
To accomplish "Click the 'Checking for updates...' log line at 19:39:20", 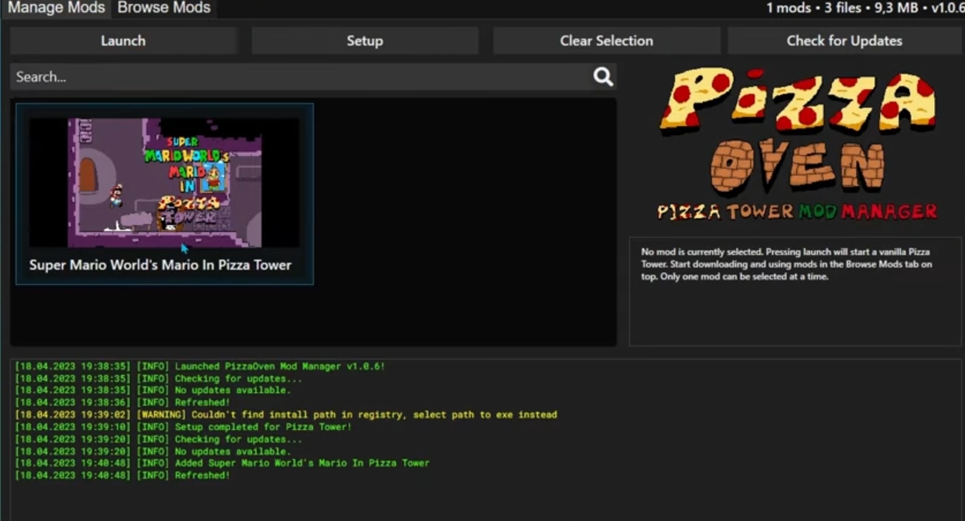I will (159, 439).
